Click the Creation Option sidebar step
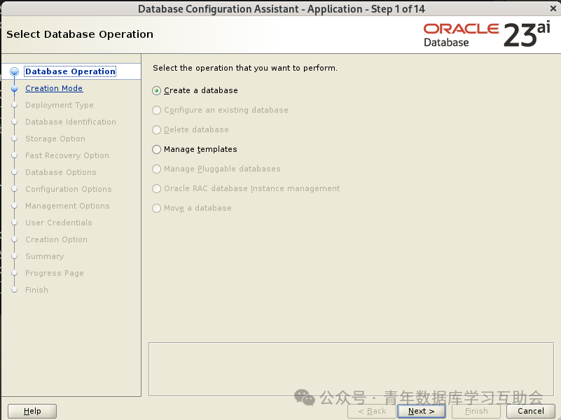This screenshot has width=561, height=420. click(x=56, y=239)
